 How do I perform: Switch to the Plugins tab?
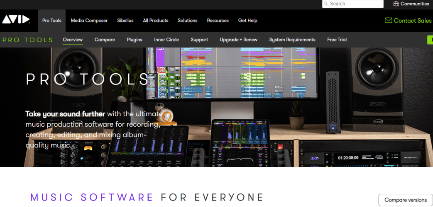[135, 40]
